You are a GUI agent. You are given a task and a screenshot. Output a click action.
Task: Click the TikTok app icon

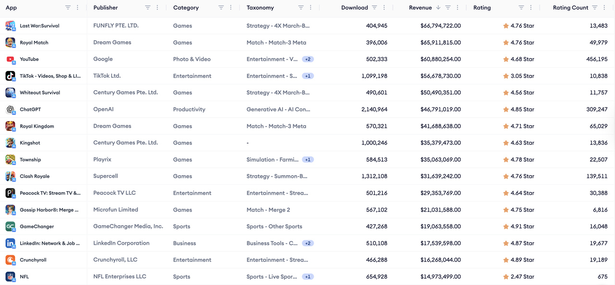10,76
